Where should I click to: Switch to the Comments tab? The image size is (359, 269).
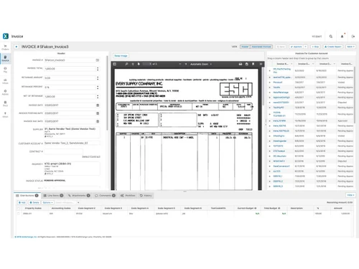click(105, 196)
